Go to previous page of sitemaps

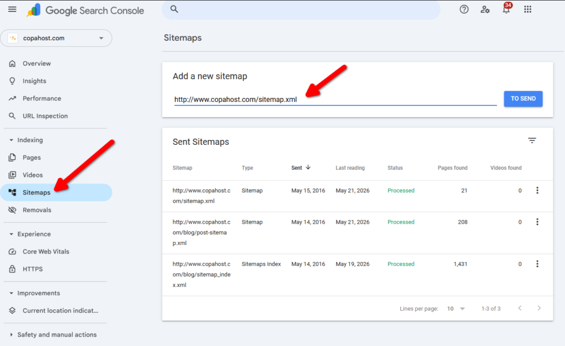coord(520,308)
